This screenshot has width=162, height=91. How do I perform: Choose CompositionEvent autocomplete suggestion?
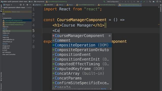tap(82, 55)
